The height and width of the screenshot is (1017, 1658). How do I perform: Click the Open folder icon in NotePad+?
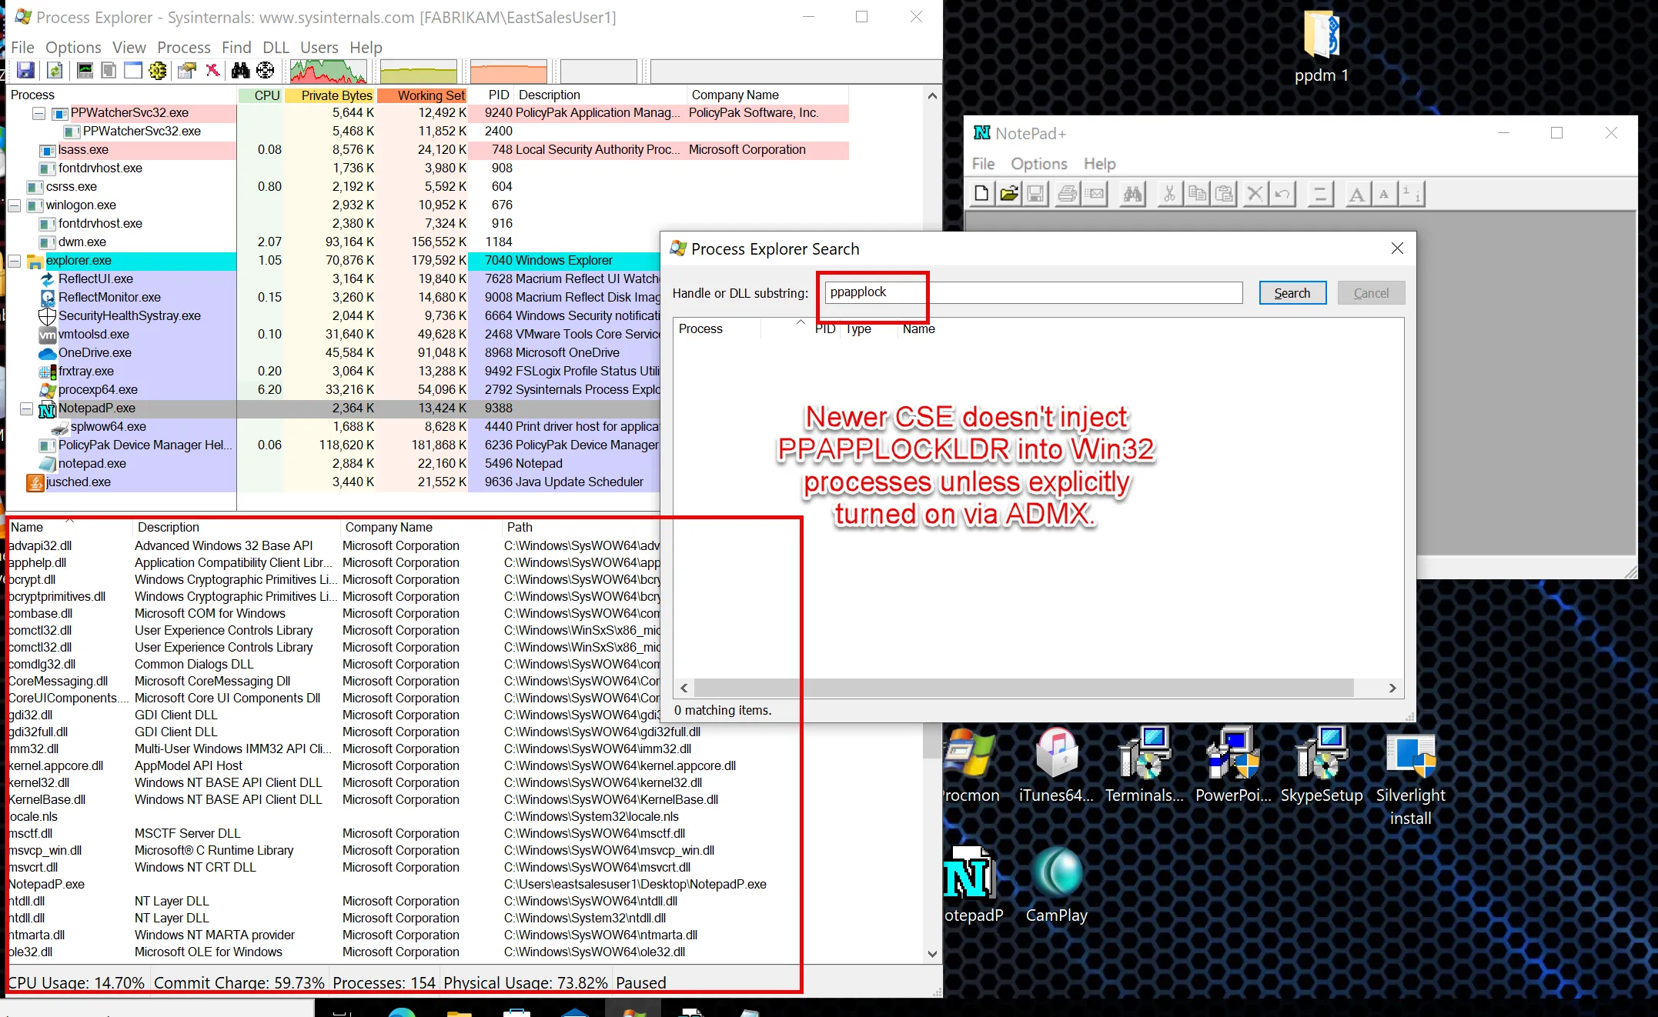point(1009,194)
